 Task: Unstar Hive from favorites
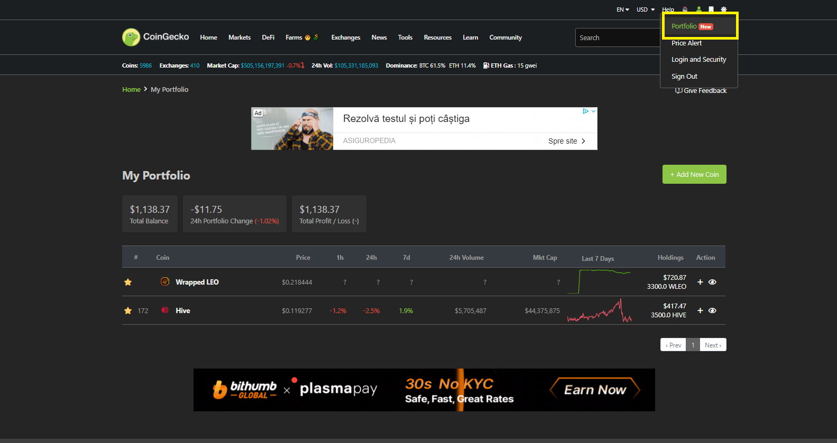click(128, 310)
